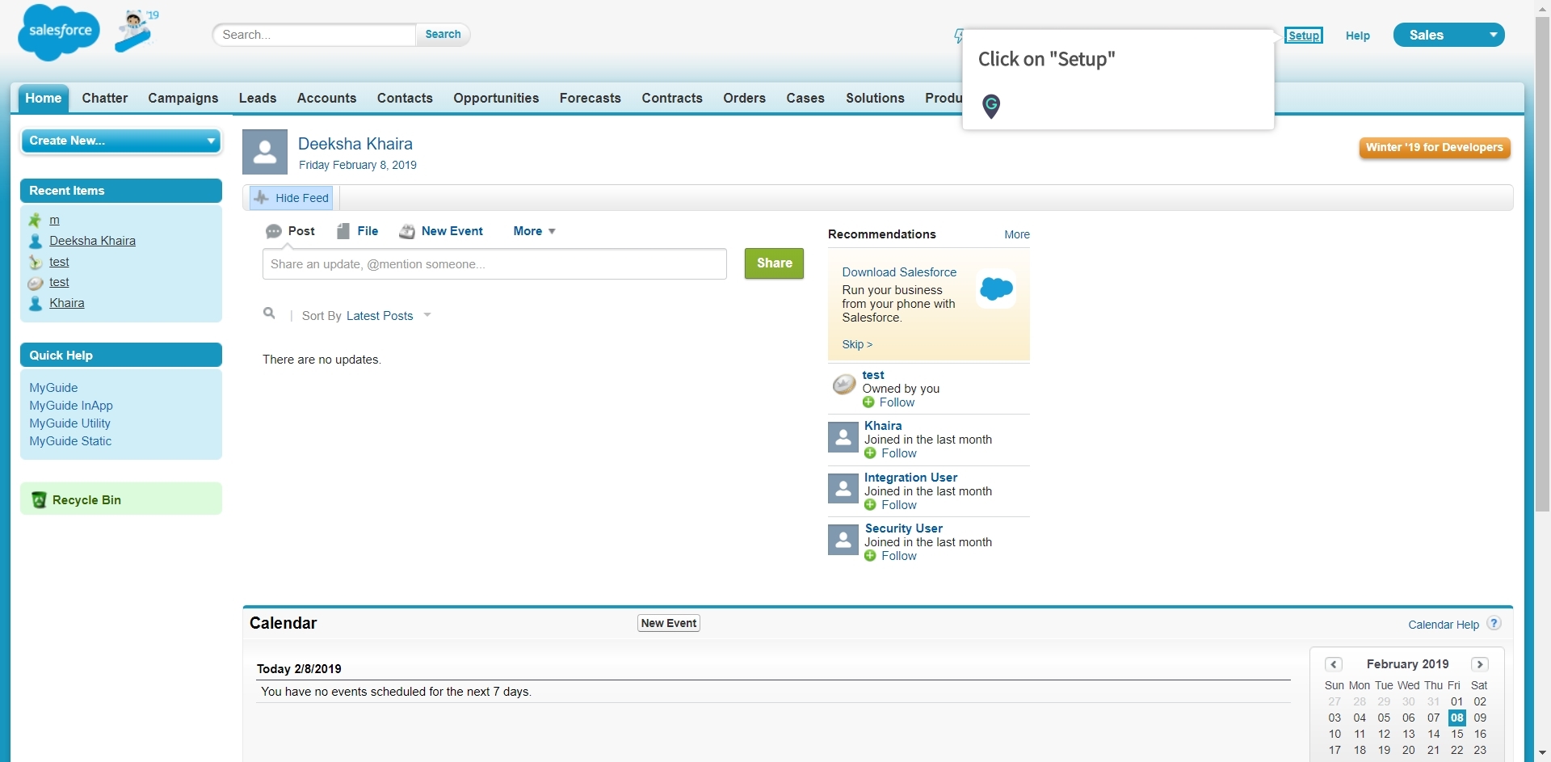Click the test record icon in Recommendations
This screenshot has height=762, width=1551.
point(844,384)
